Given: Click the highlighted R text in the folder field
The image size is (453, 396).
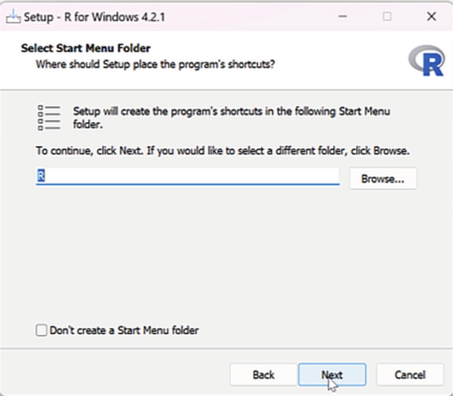Looking at the screenshot, I should tap(41, 175).
